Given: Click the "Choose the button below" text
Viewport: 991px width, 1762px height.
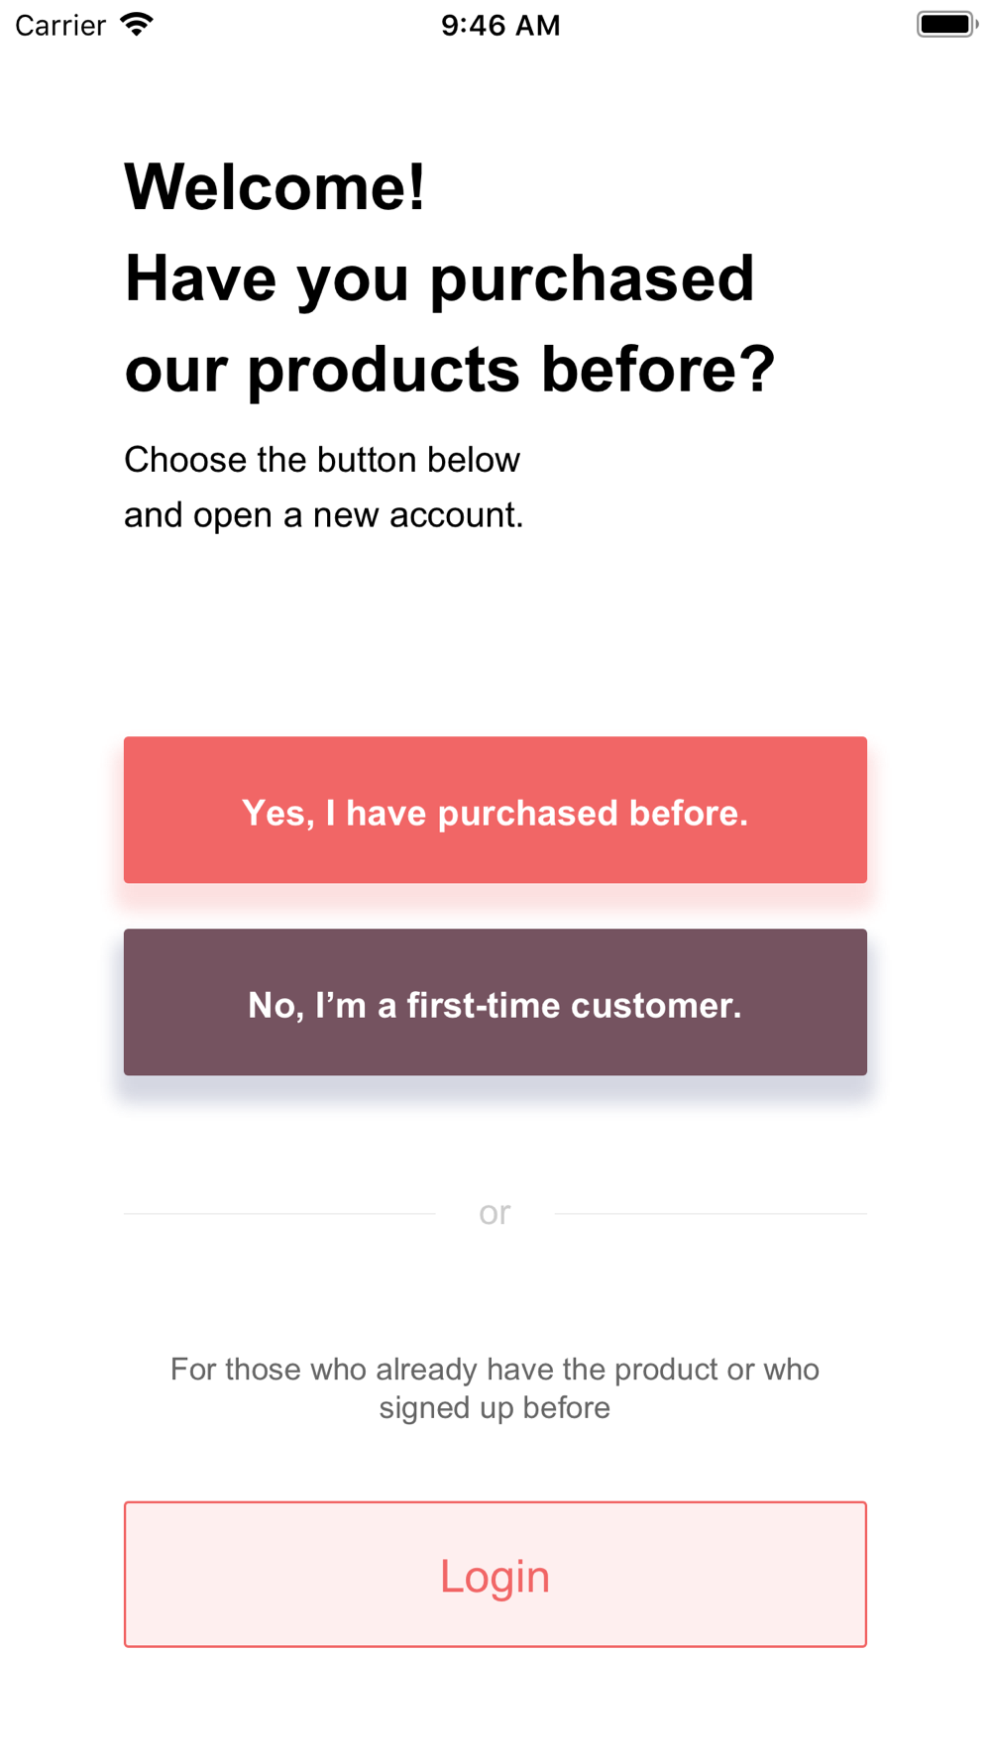Looking at the screenshot, I should 322,460.
